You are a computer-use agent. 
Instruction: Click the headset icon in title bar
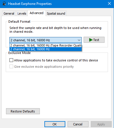pos(4,4)
